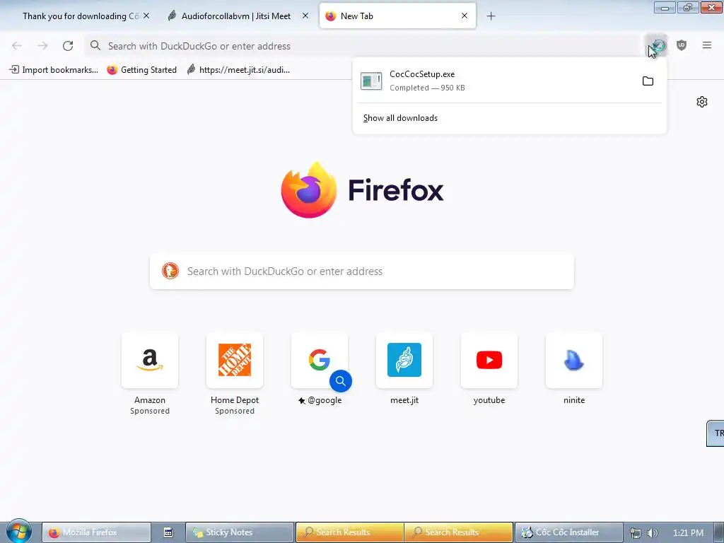Click the DuckDuckGo logo in the search box

coord(170,271)
